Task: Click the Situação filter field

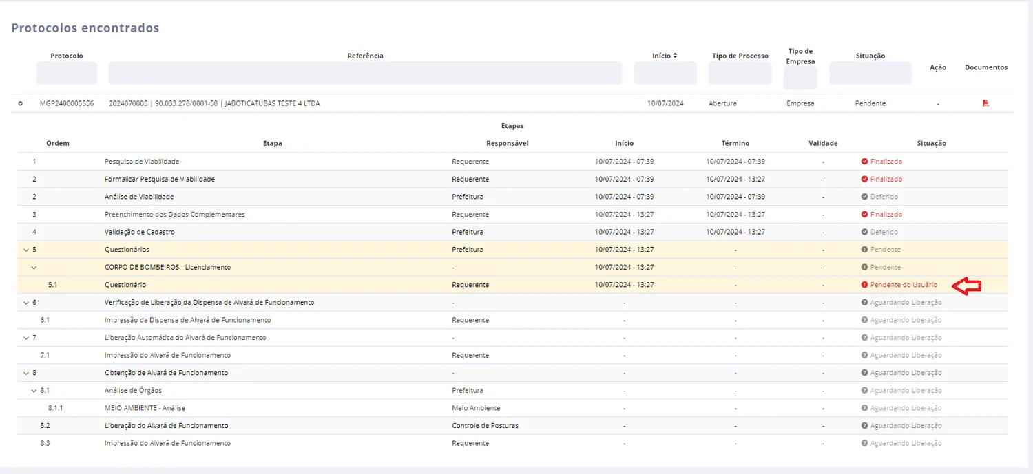Action: (870, 73)
